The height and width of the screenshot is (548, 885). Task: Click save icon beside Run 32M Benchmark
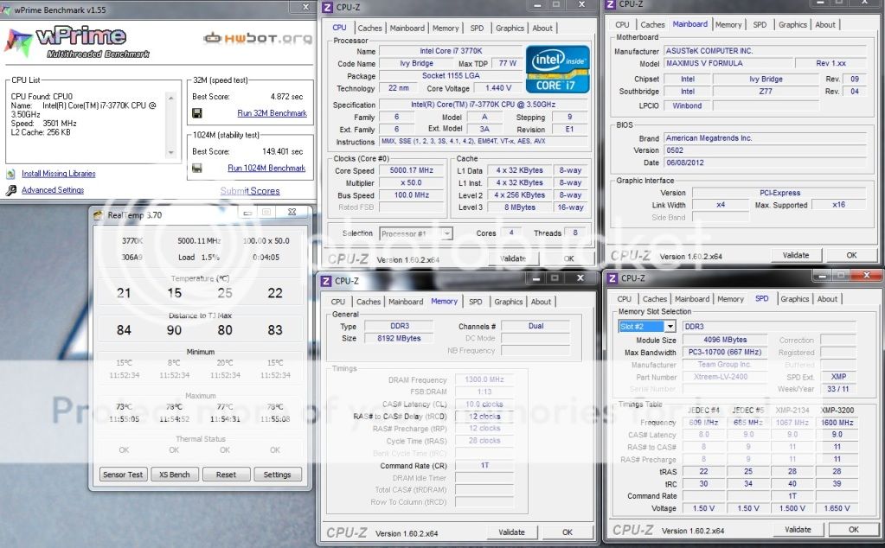(197, 113)
